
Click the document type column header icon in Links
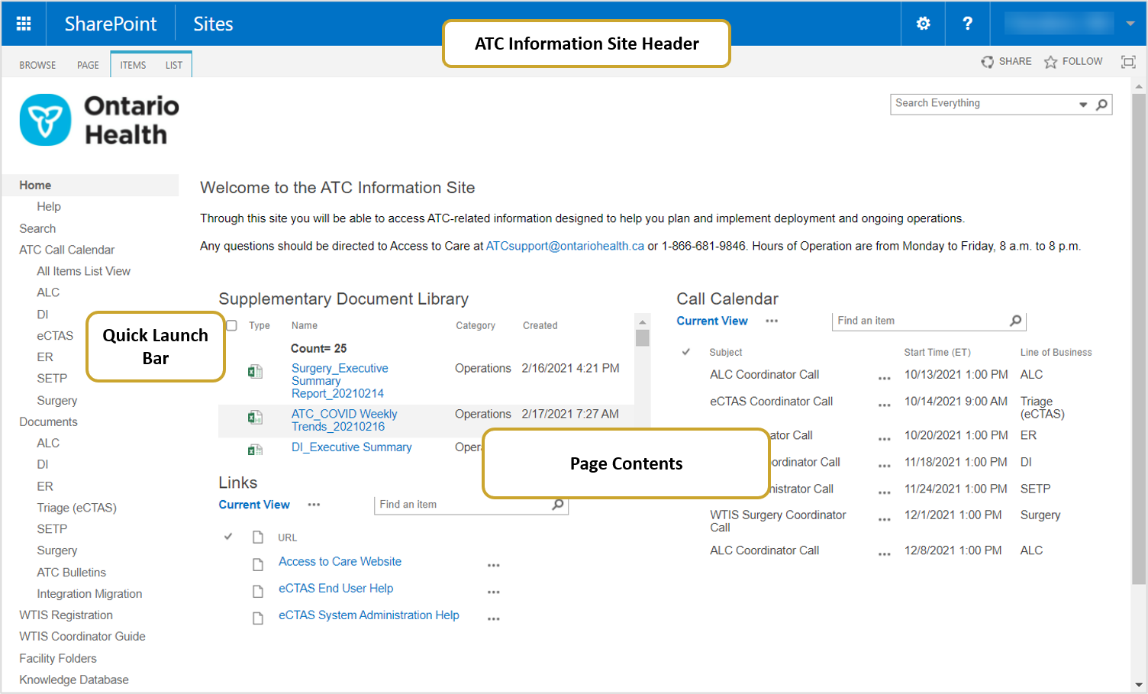click(258, 537)
